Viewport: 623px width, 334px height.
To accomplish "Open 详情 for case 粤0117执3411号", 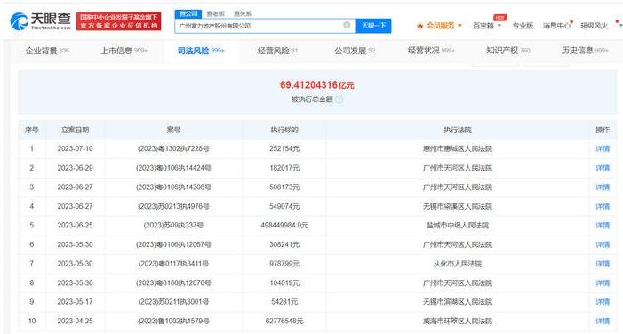I will [x=603, y=264].
